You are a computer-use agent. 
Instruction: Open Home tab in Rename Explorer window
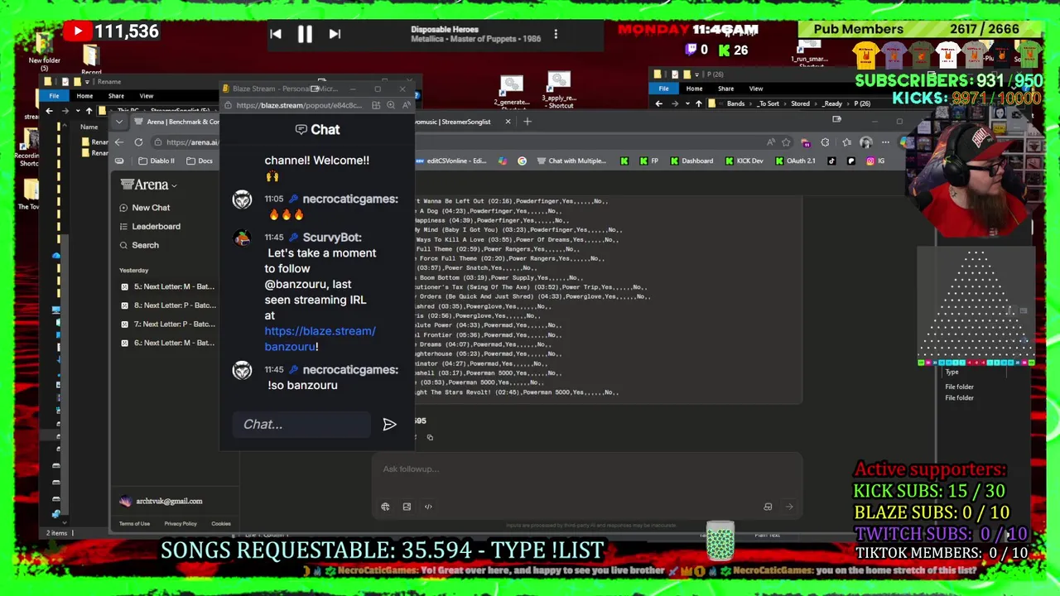(x=84, y=96)
